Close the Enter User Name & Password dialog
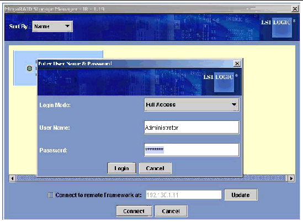 237,64
